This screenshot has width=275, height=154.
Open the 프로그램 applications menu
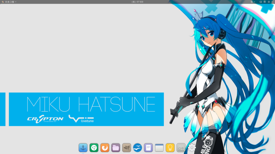tap(11, 2)
